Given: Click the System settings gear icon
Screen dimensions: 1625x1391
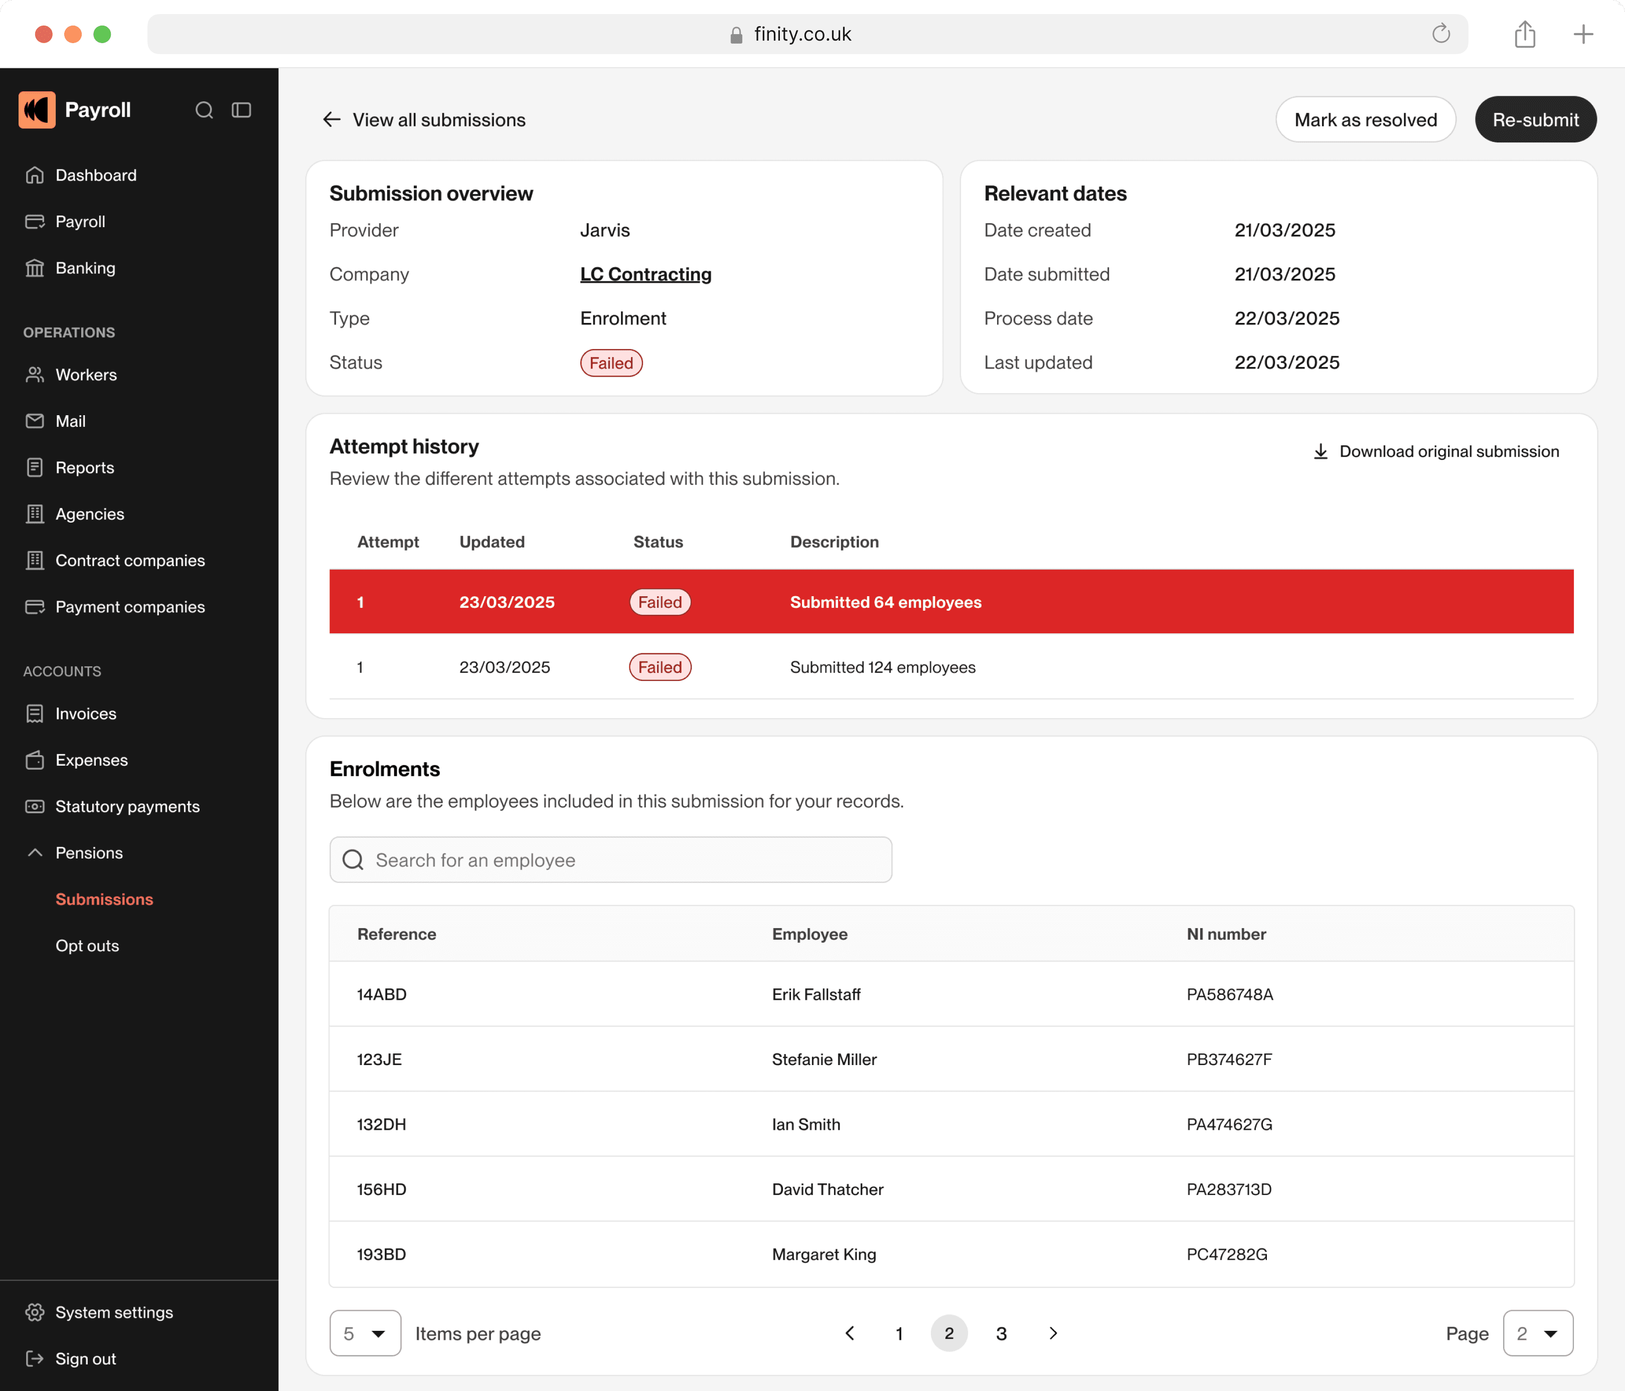Looking at the screenshot, I should point(35,1312).
